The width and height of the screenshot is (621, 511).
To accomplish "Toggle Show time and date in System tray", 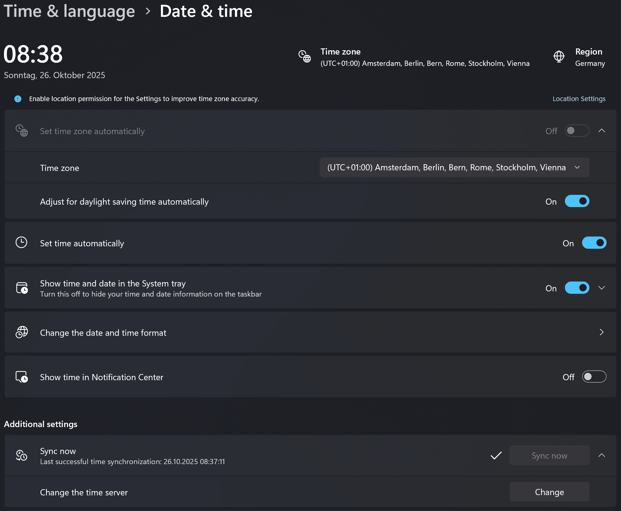I will 577,288.
